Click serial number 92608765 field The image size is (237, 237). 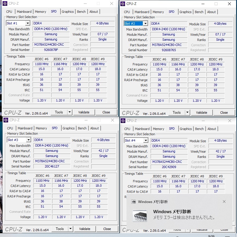(169, 50)
